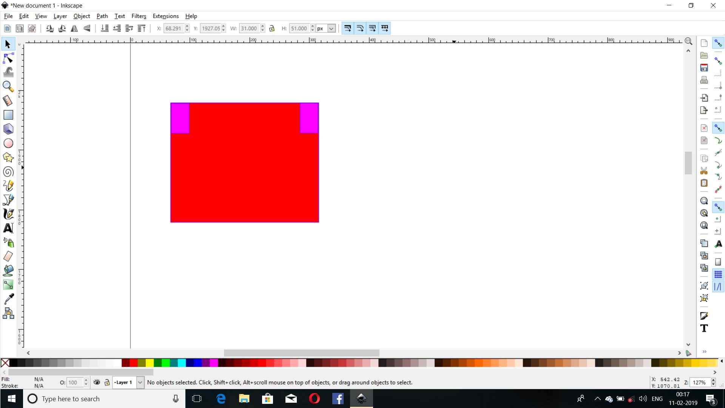
Task: Expand the hidden commands bar chevron
Action: [x=704, y=352]
